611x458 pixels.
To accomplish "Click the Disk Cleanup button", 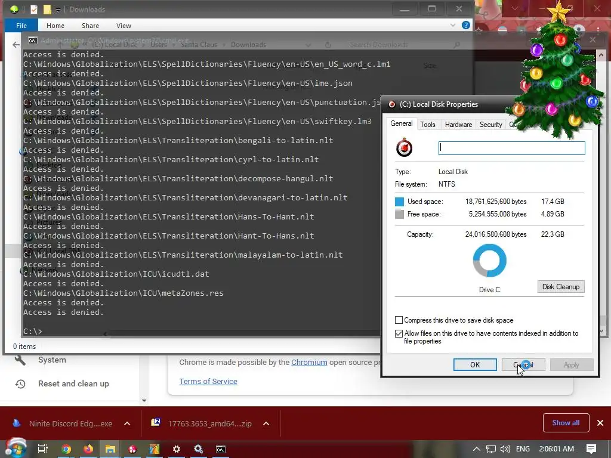I will (561, 287).
